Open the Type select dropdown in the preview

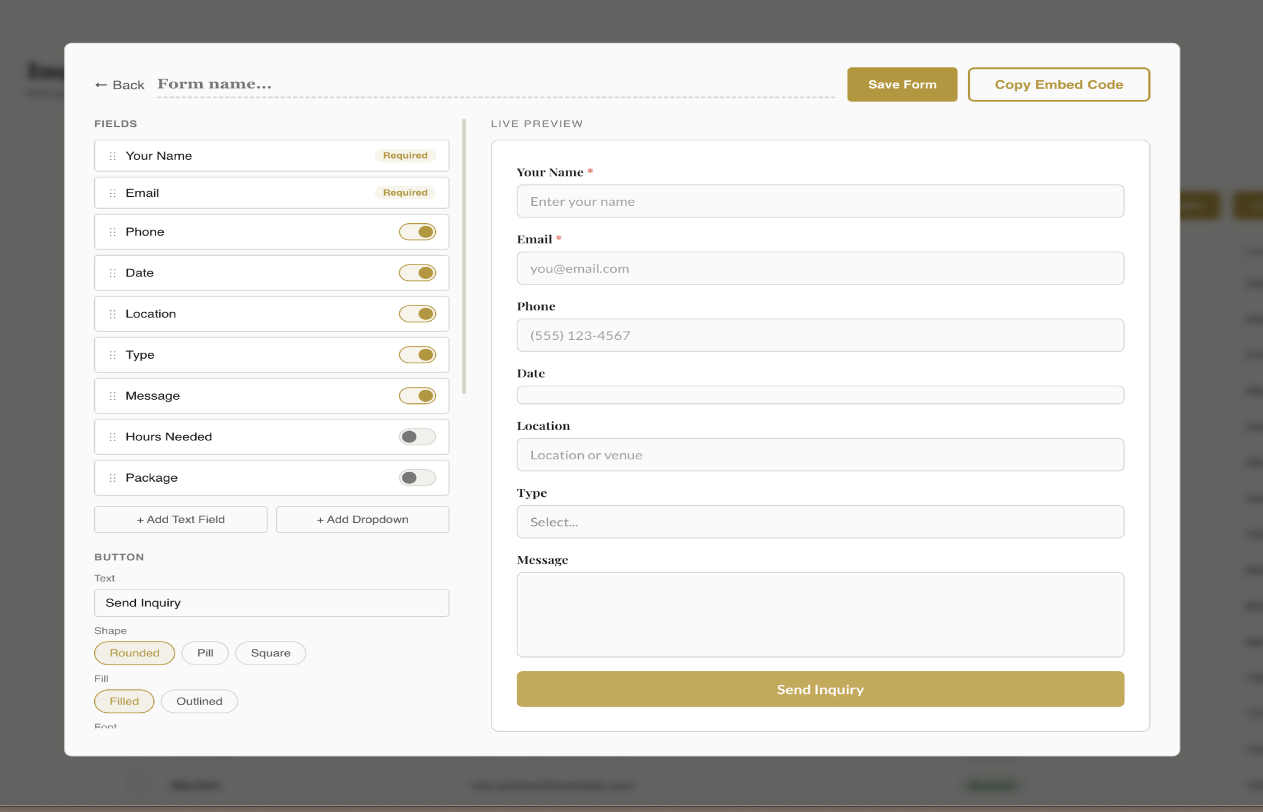tap(820, 522)
